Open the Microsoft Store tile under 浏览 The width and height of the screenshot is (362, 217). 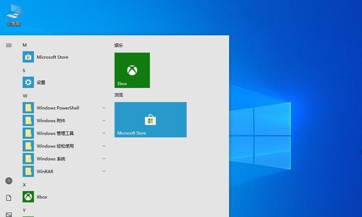click(150, 119)
